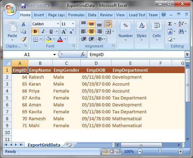Screen dimensions: 193x158
Task: Click the Clear eraser icon
Action: [170, 39]
